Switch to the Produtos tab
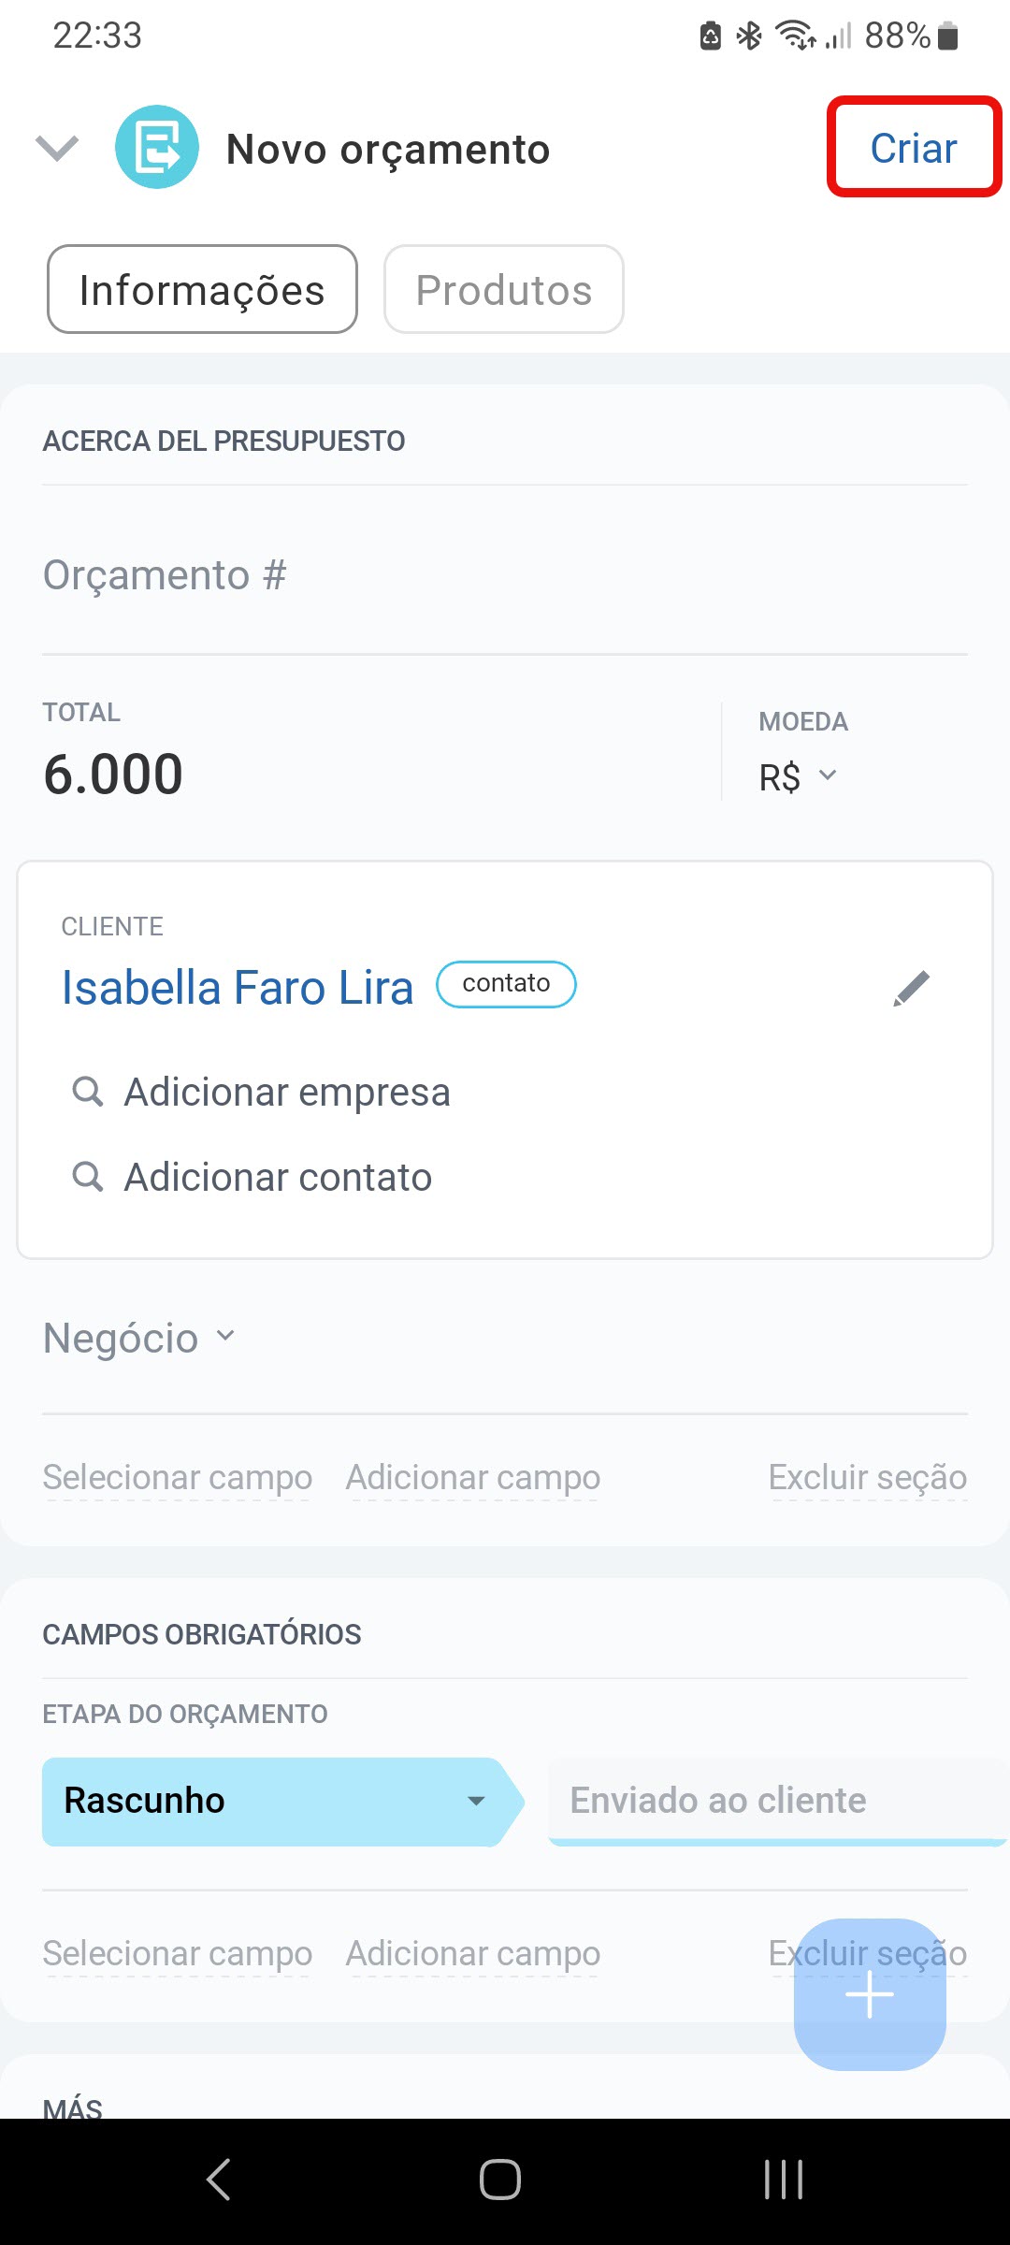 [x=504, y=290]
